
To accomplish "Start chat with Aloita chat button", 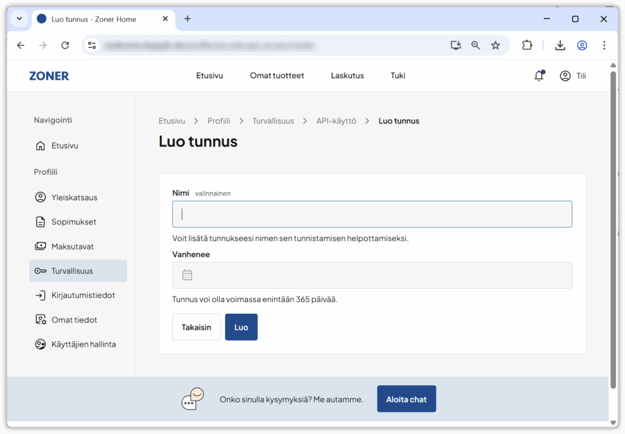I will point(406,399).
